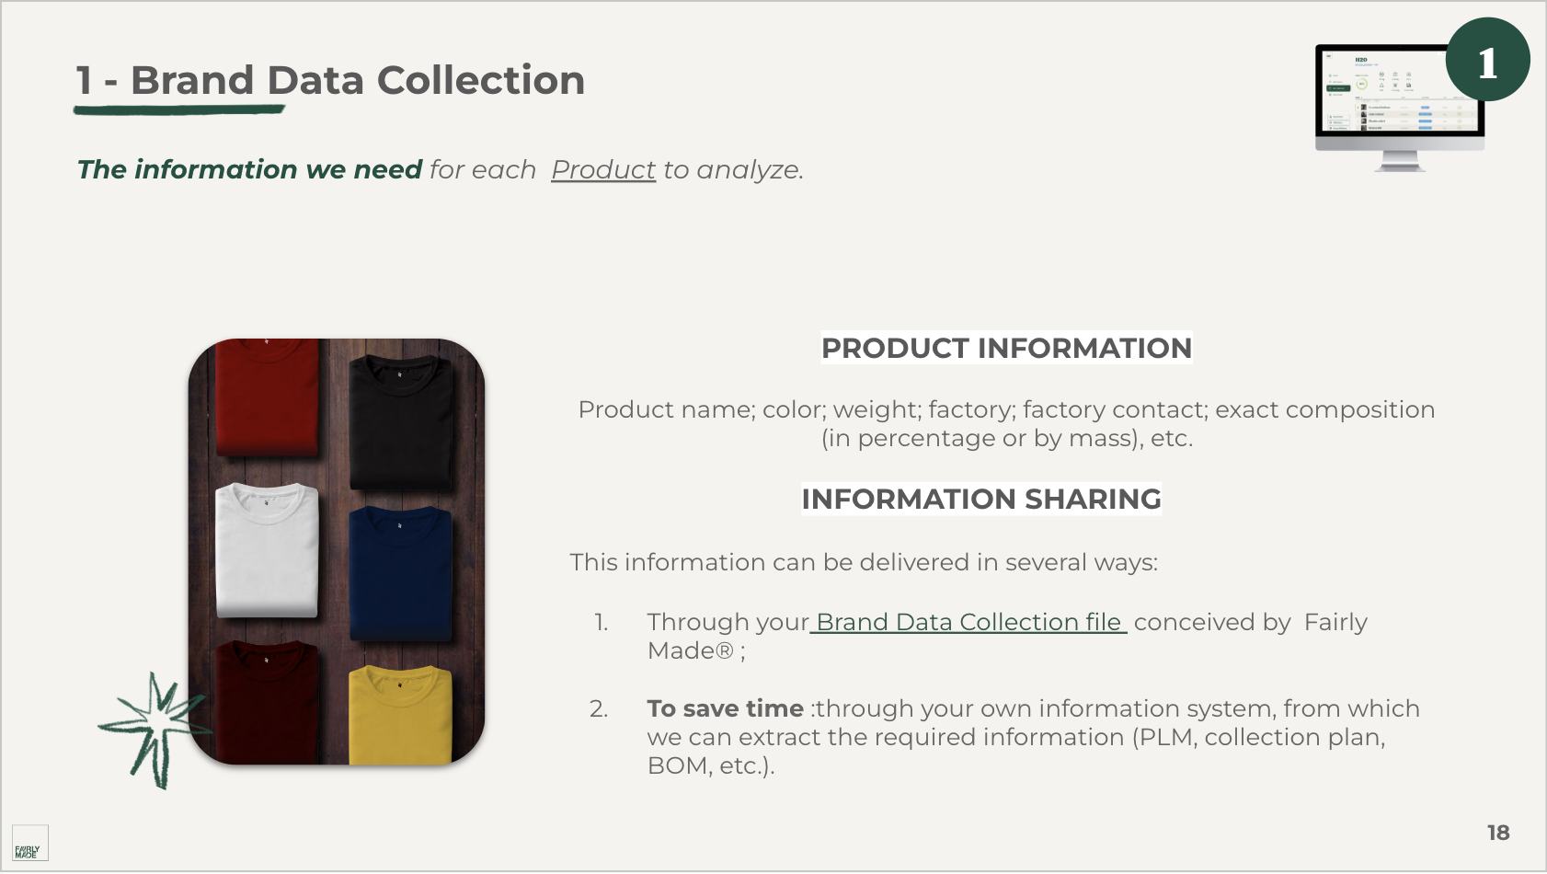Click the green circle number 1 badge

coord(1487,61)
